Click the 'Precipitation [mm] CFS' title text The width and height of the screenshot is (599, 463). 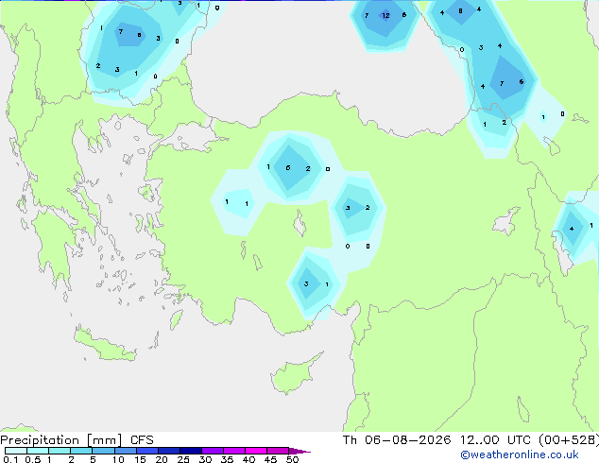(x=77, y=440)
